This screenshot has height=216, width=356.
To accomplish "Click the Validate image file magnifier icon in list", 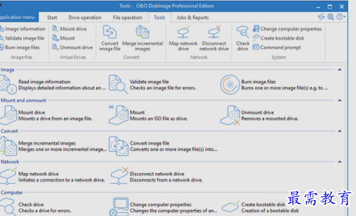I will point(118,85).
